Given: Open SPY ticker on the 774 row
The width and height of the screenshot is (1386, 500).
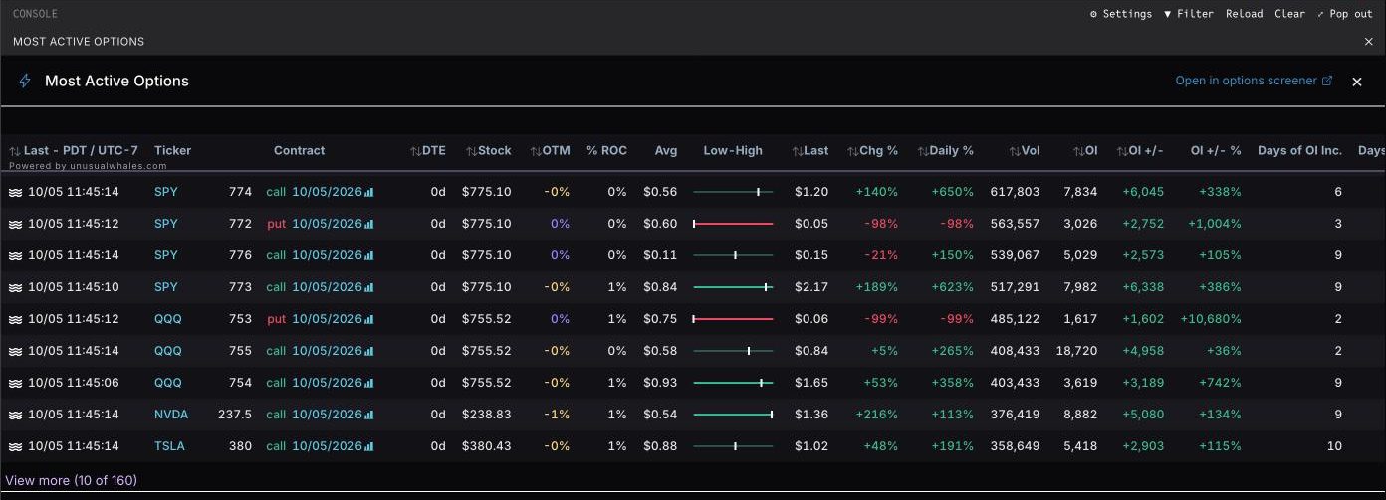Looking at the screenshot, I should pos(166,192).
